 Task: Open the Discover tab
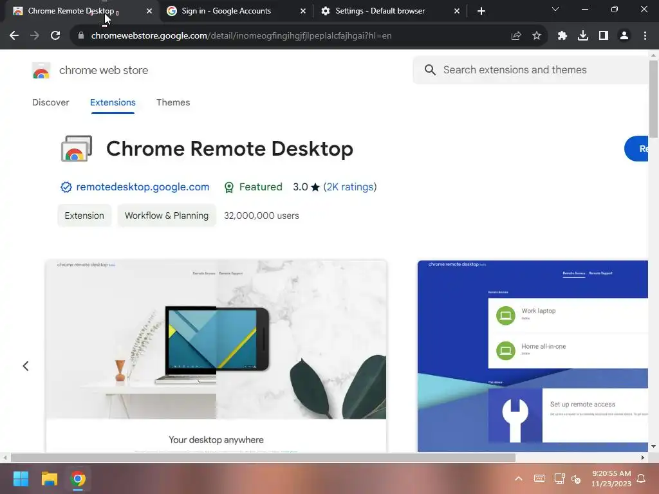point(50,102)
